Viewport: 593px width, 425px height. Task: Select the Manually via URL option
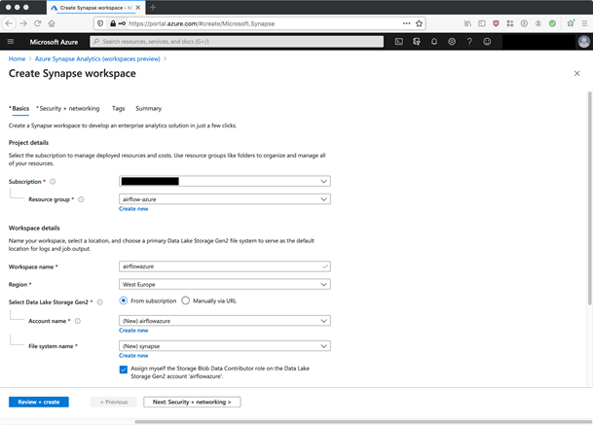[x=186, y=301]
